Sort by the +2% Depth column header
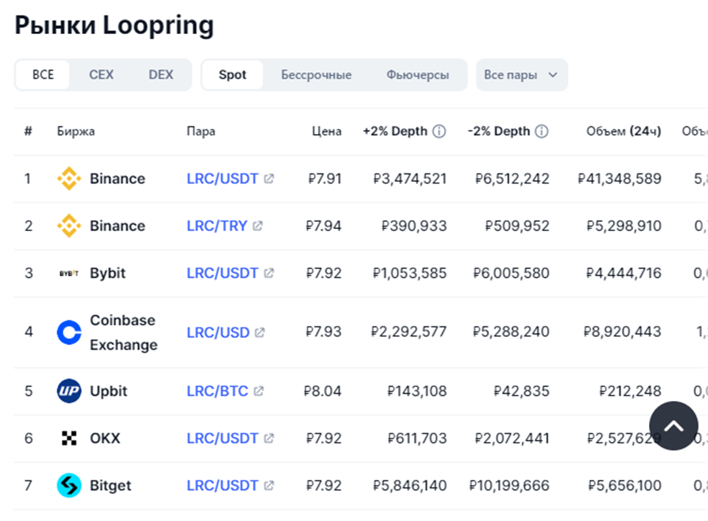708x521 pixels. 395,131
